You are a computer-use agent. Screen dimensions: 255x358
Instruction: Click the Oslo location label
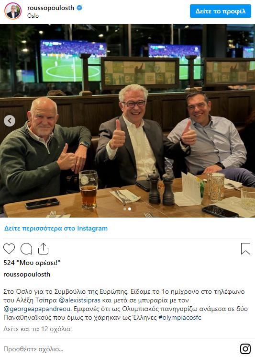pos(33,16)
